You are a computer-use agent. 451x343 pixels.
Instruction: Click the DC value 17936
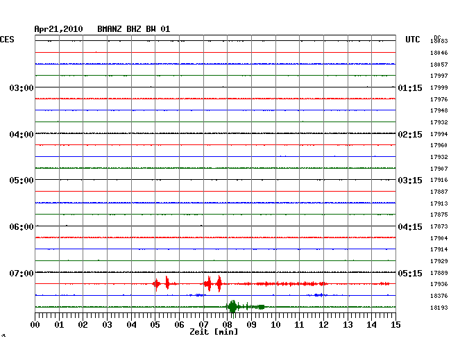[x=439, y=284]
